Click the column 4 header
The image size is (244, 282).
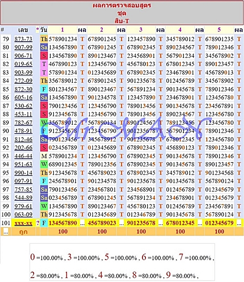180,30
